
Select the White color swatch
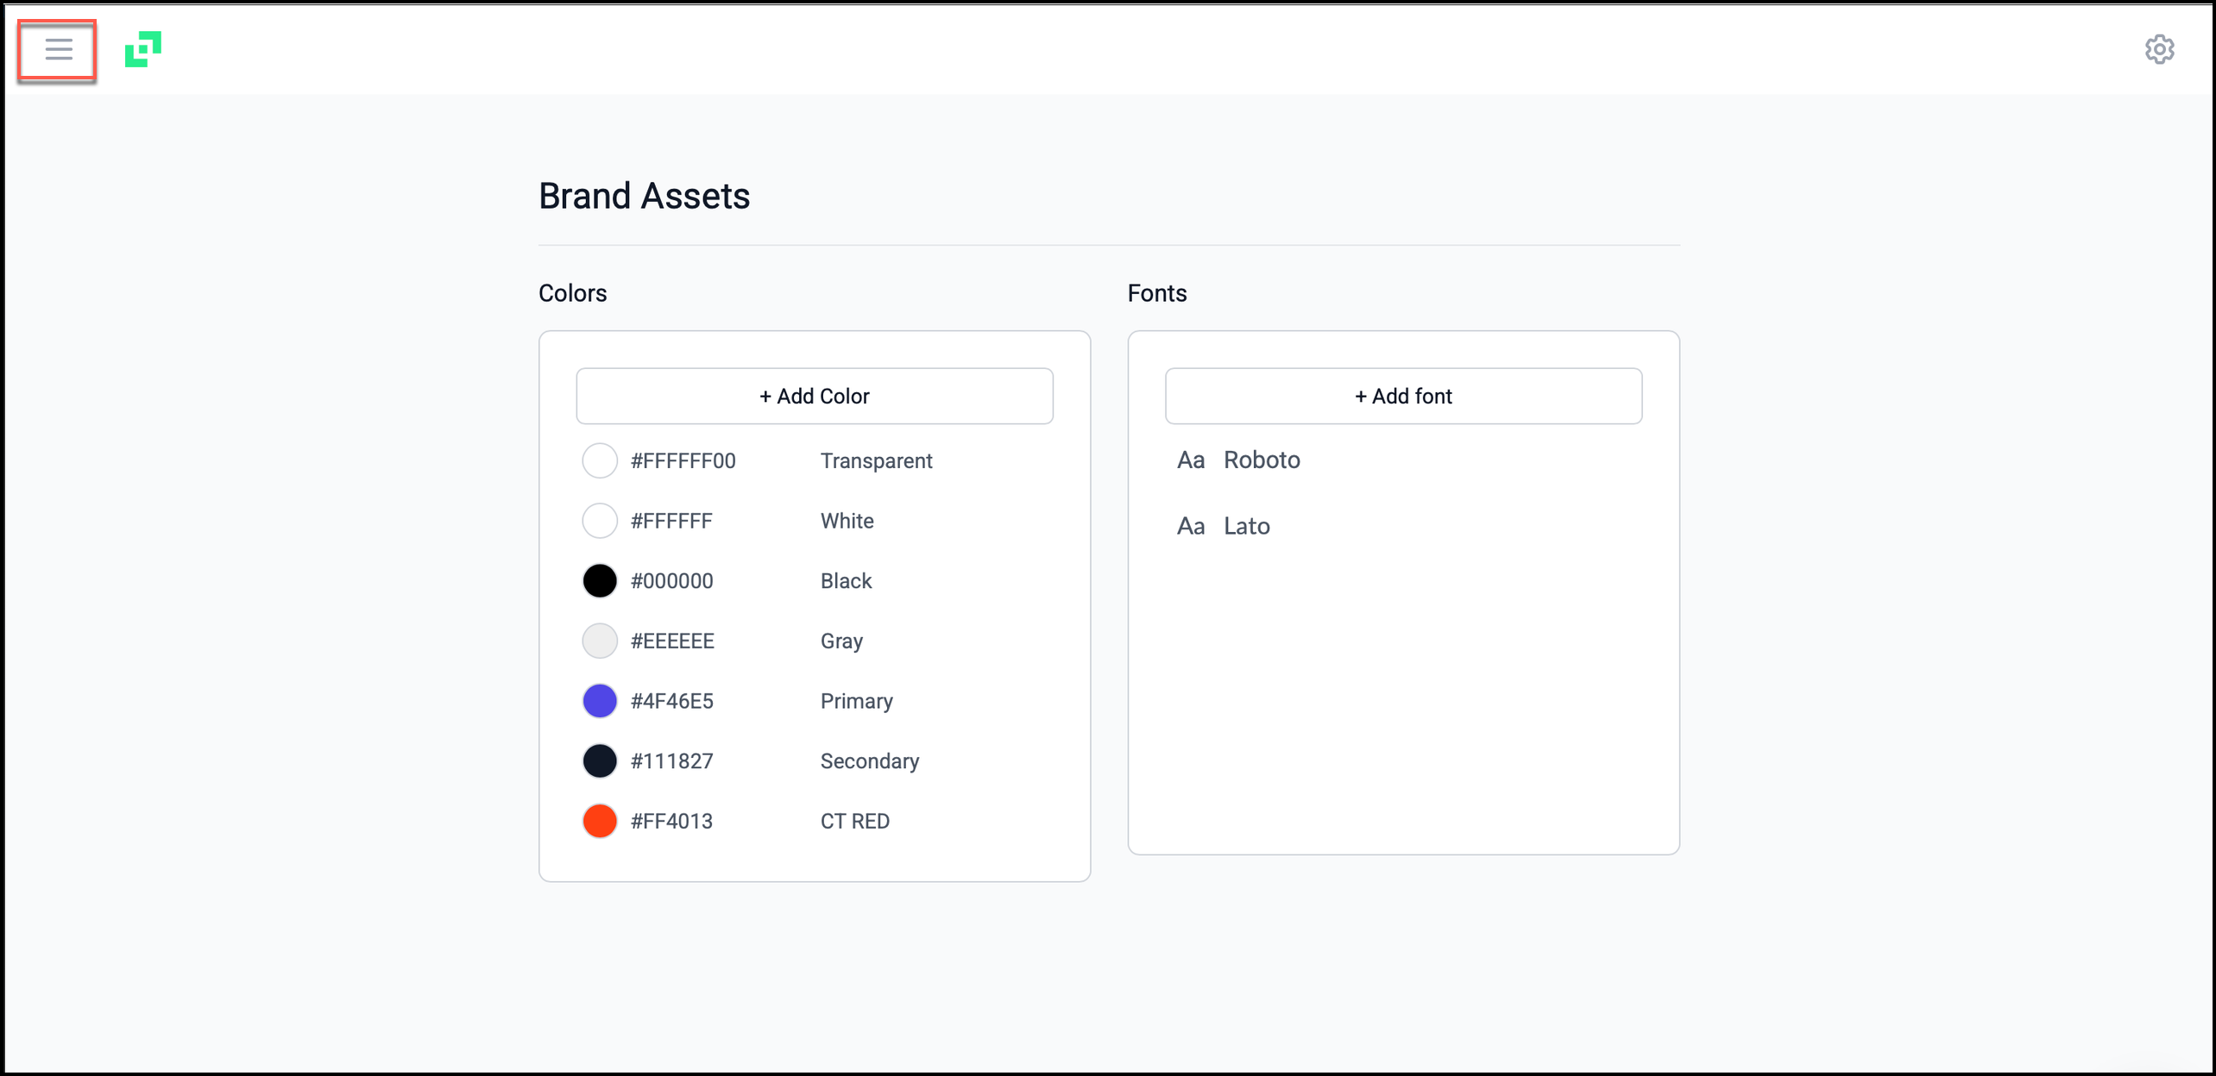[x=599, y=521]
